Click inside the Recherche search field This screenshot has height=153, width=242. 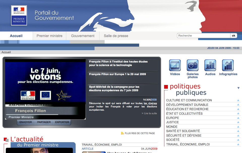(x=202, y=36)
